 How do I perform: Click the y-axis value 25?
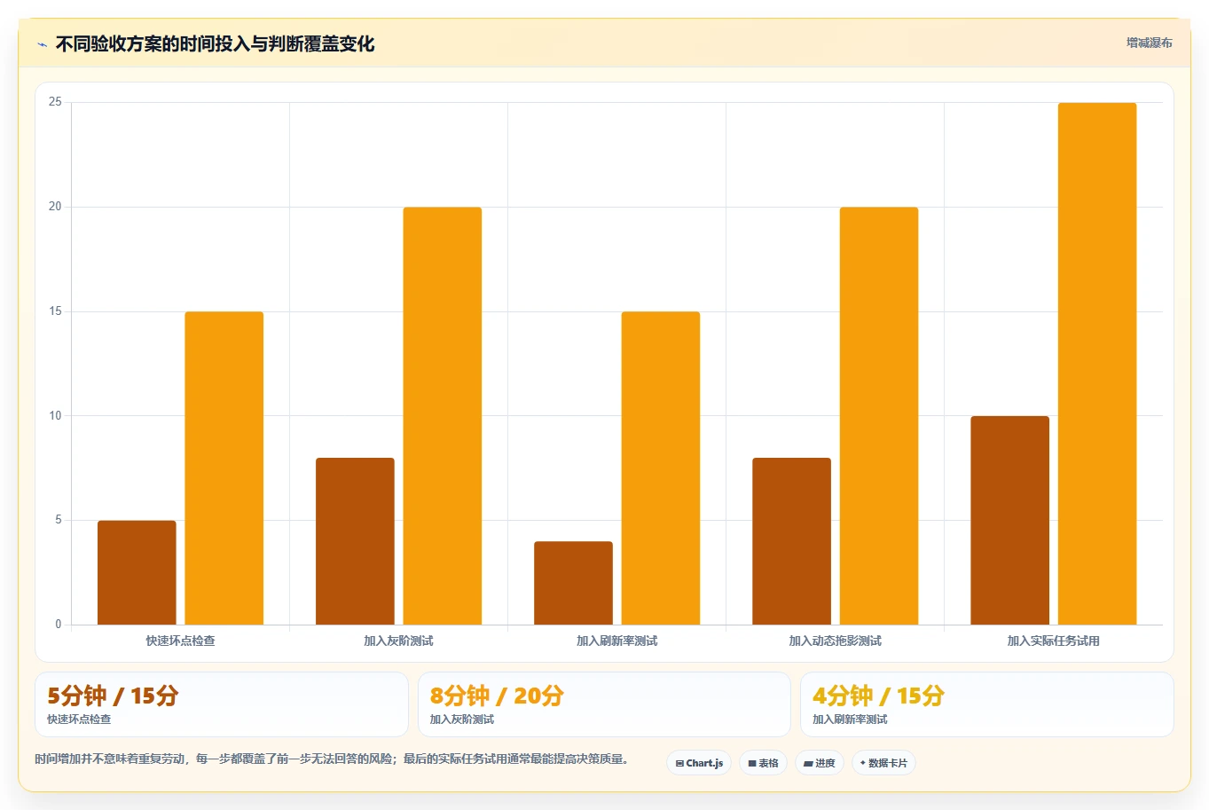[55, 102]
